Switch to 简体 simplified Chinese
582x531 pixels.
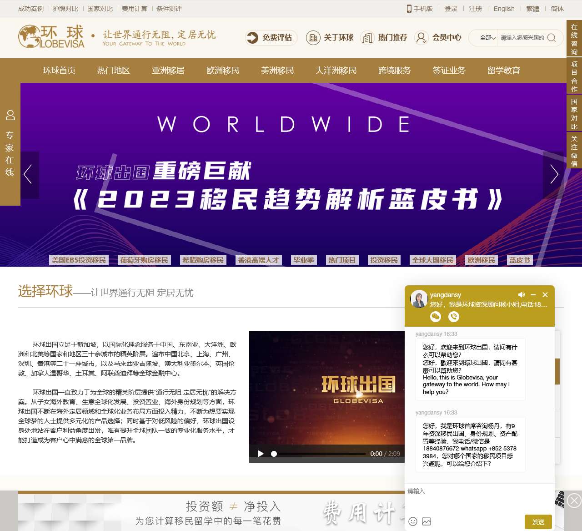557,9
